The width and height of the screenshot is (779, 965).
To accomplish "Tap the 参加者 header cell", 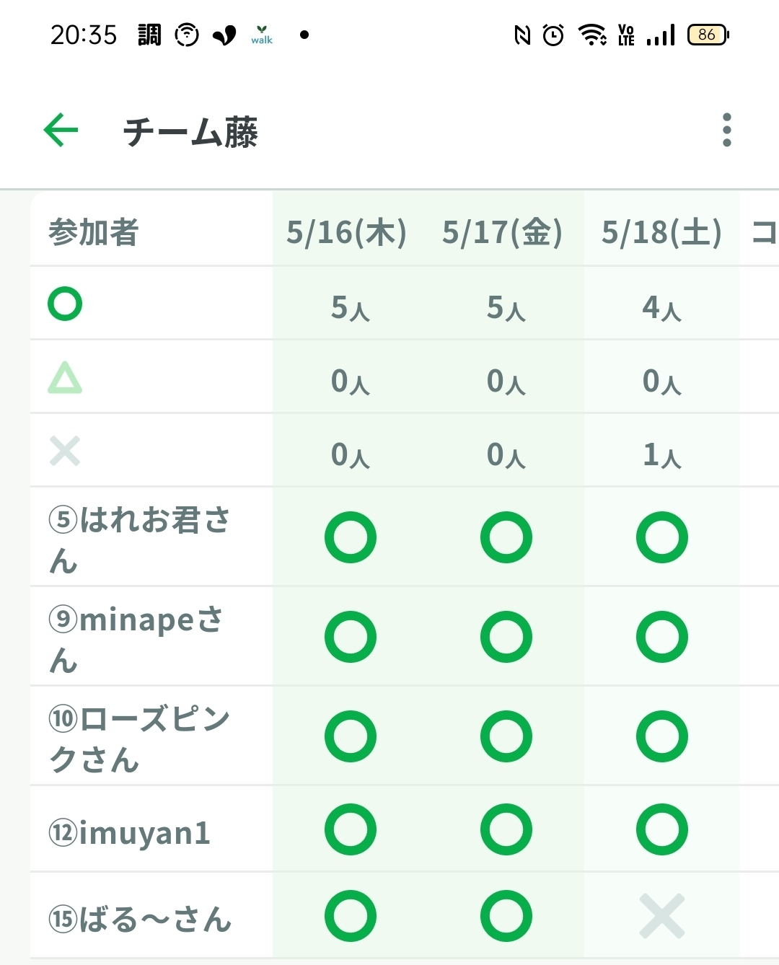I will point(94,232).
